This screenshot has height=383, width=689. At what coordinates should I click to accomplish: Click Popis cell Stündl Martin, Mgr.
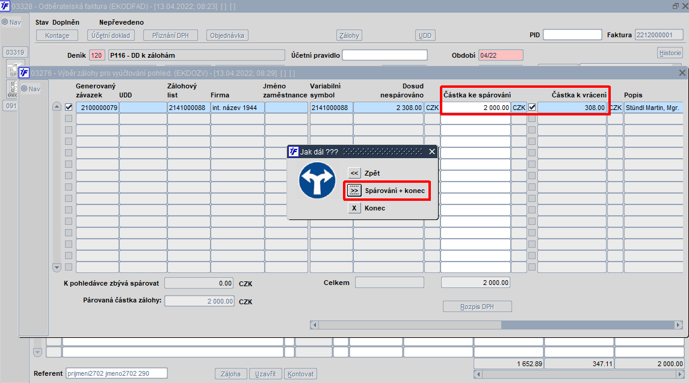pos(653,108)
